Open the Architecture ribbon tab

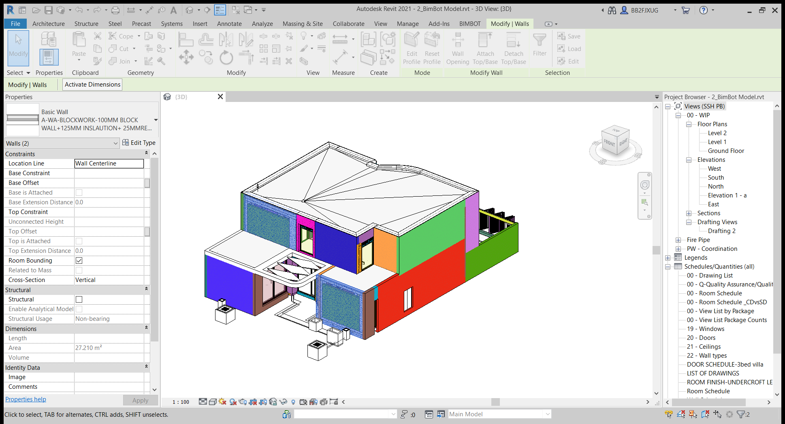pos(48,24)
